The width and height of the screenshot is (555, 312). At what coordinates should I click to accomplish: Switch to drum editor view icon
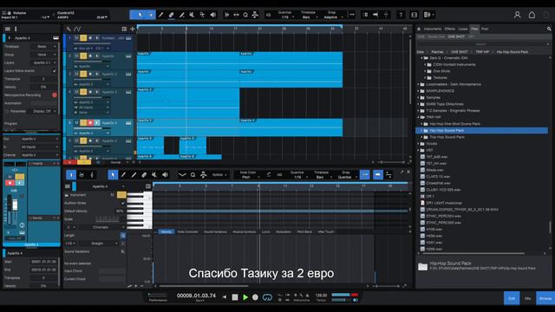tap(82, 175)
